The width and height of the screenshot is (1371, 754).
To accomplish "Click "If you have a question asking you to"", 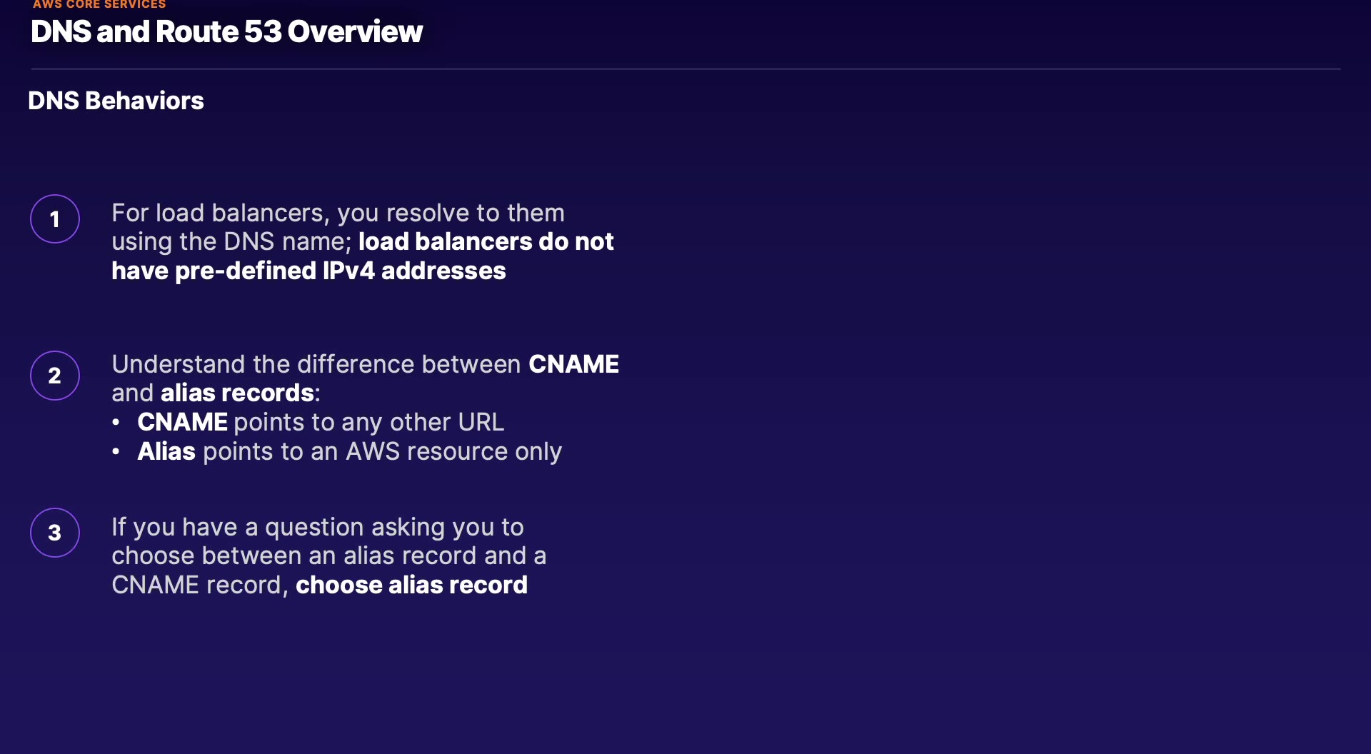I will (x=318, y=527).
